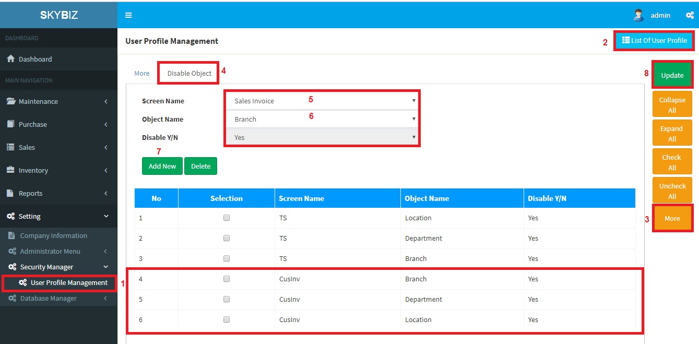This screenshot has height=344, width=699.
Task: Tick the checkbox for CusInv Branch row
Action: (x=227, y=279)
